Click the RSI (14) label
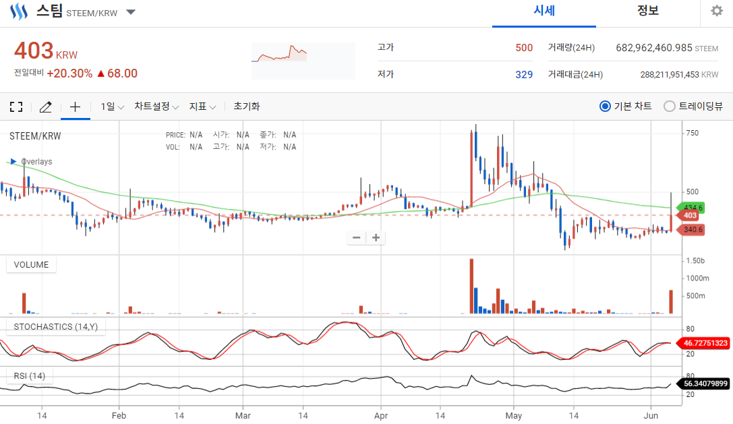The image size is (733, 424). coord(30,376)
